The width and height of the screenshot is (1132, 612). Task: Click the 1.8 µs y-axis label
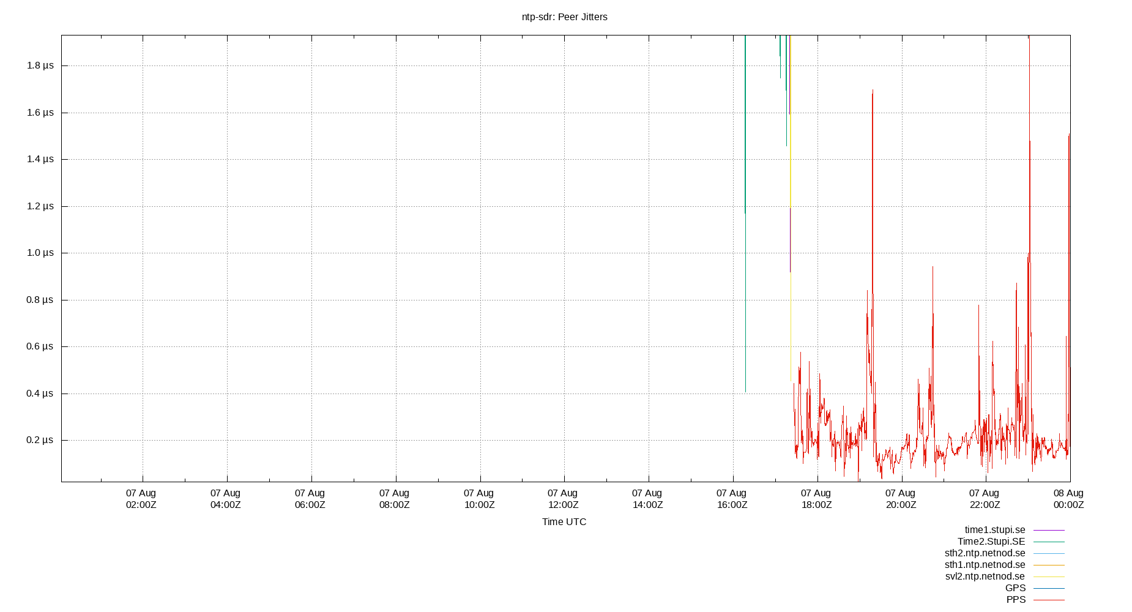[40, 65]
